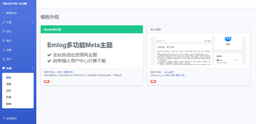256x124 pixels.
Task: Click the 模板外观 page heading
Action: click(x=50, y=17)
